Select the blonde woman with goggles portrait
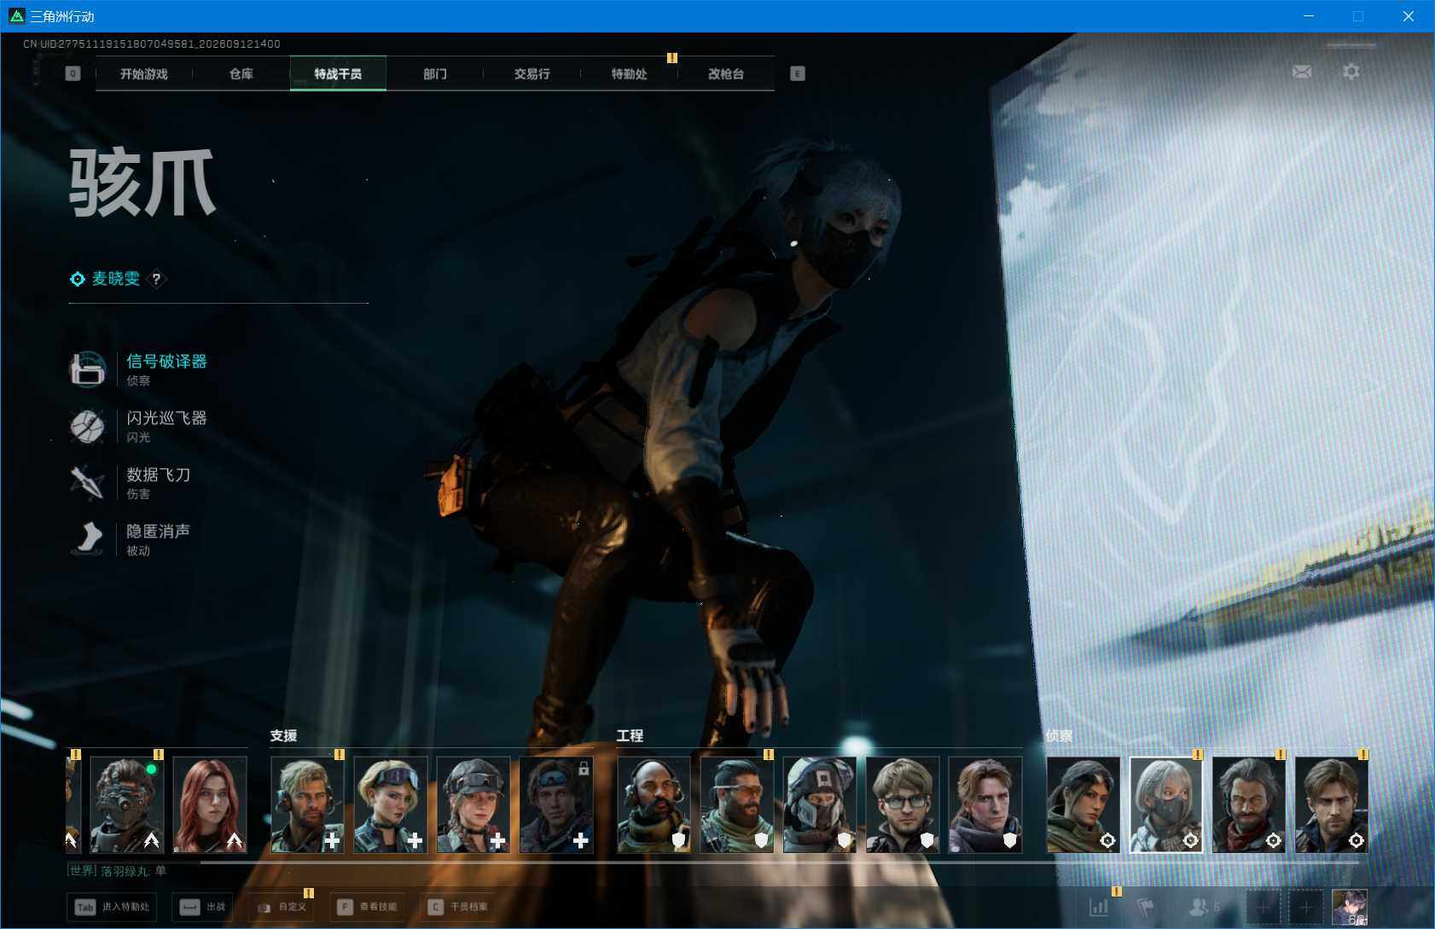1435x929 pixels. 391,804
